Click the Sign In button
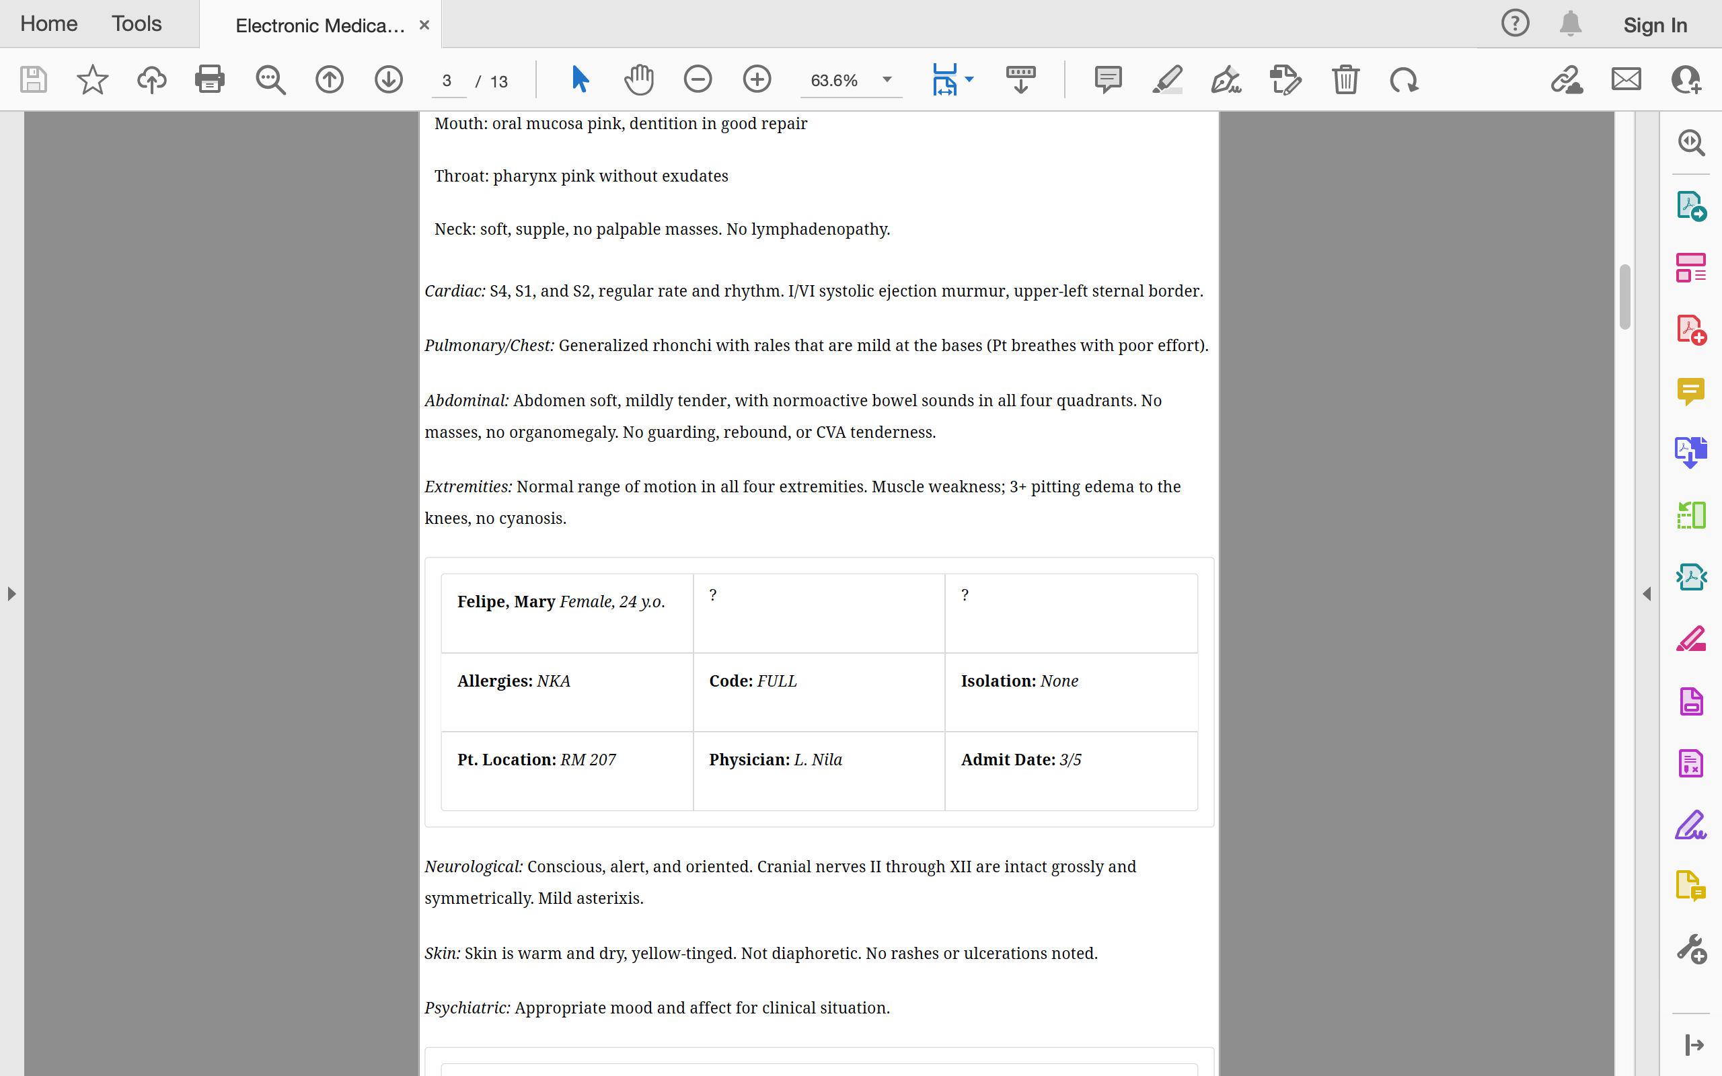Screen dimensions: 1722x1076 pyautogui.click(x=1655, y=24)
